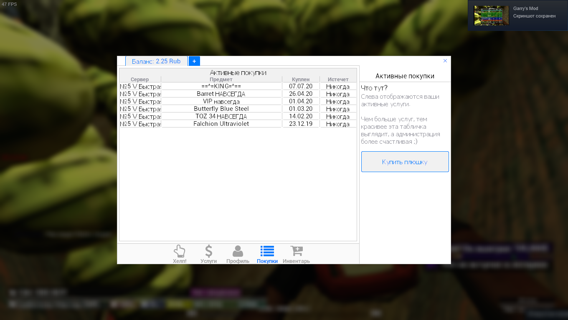Select the Butterfly Blue Steel row

coord(238,109)
